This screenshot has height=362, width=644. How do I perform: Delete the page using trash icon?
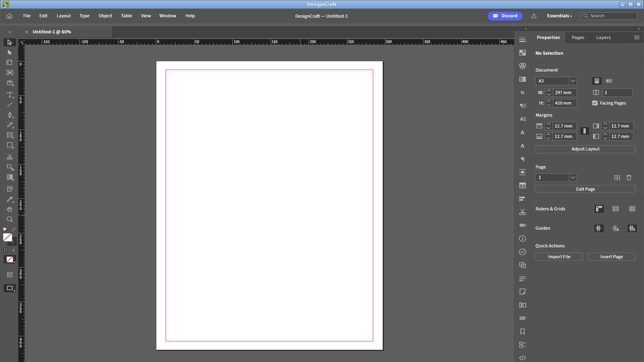(629, 177)
